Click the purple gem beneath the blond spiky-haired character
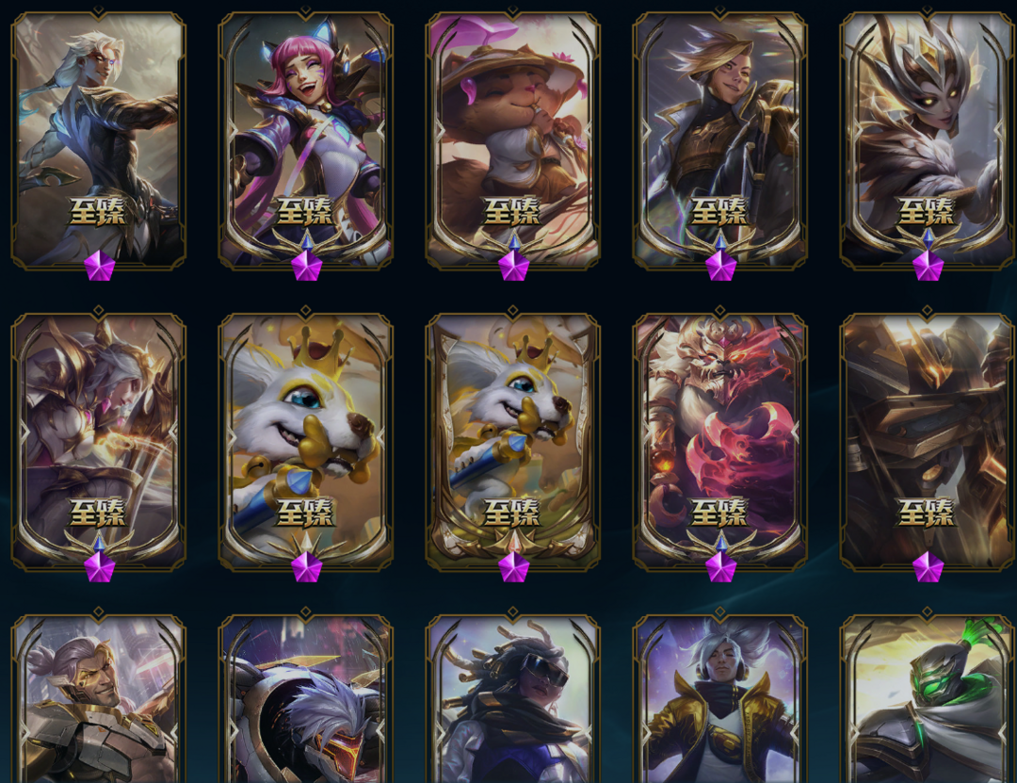Viewport: 1017px width, 783px height. [720, 267]
